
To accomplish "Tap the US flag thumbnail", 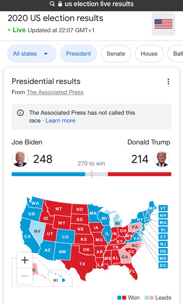I will click(164, 24).
